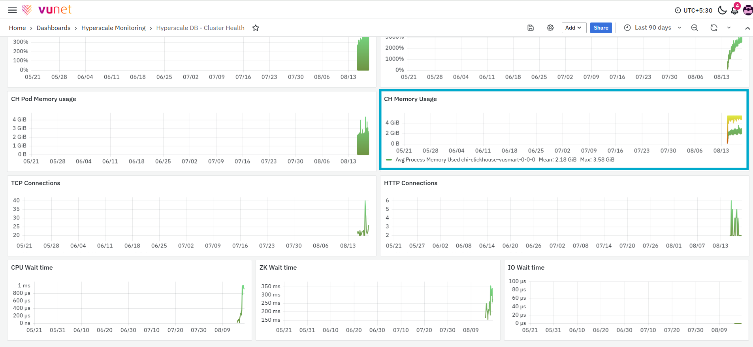
Task: Click the vunet logo
Action: click(47, 9)
